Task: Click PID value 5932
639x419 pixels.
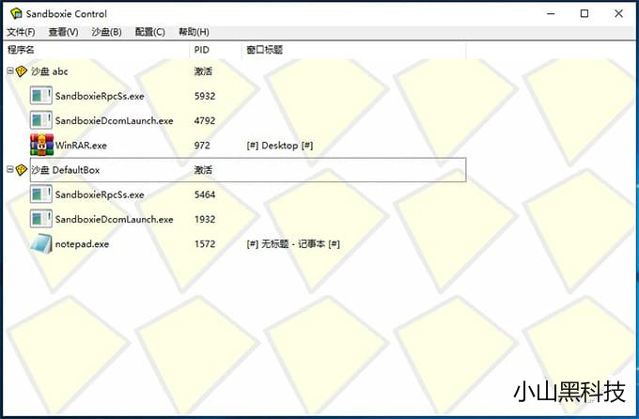Action: 205,96
